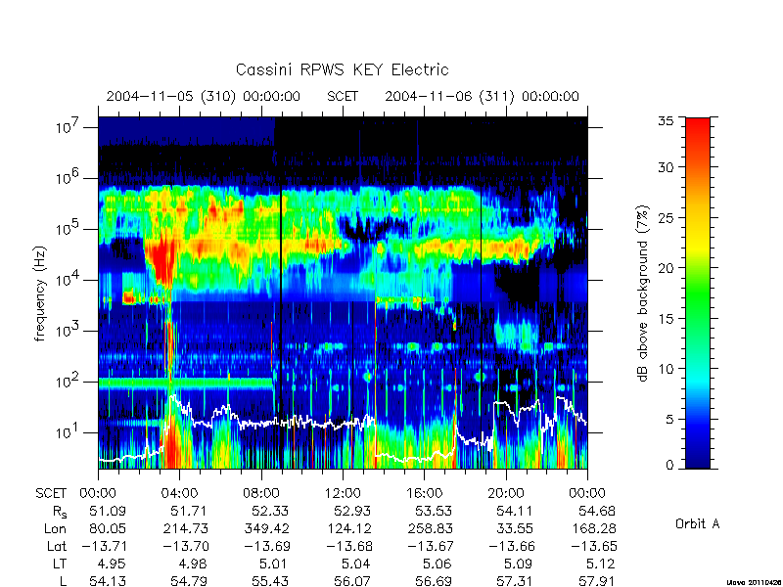The width and height of the screenshot is (783, 587).
Task: Click the color bar tick label '15'
Action: click(666, 318)
